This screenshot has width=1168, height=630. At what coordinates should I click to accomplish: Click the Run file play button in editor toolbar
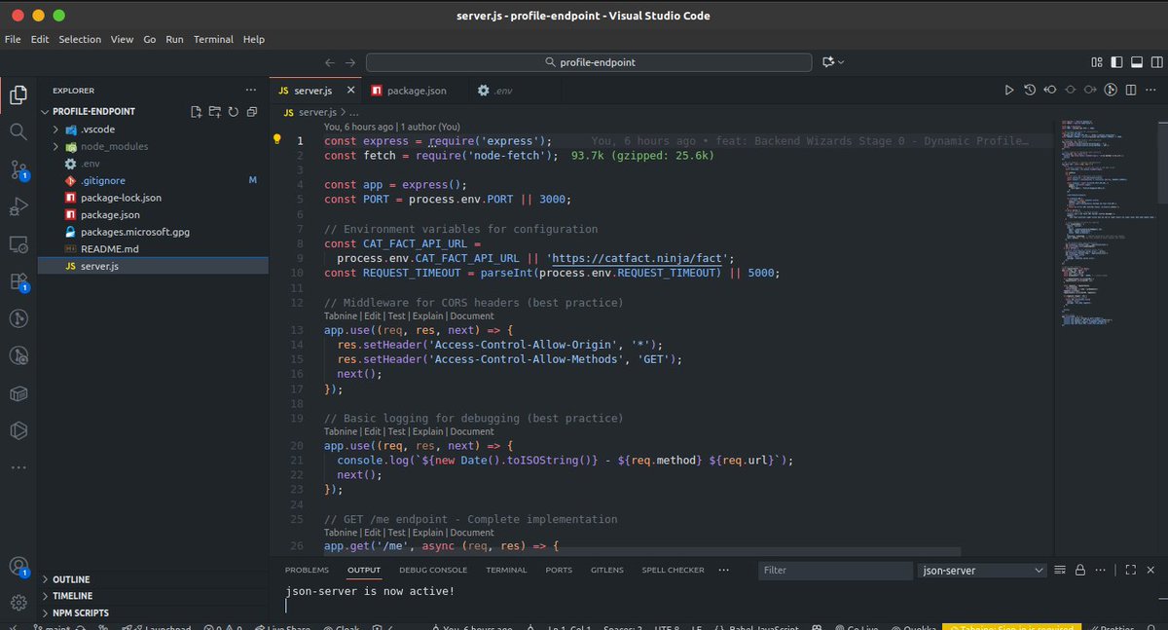[1009, 90]
